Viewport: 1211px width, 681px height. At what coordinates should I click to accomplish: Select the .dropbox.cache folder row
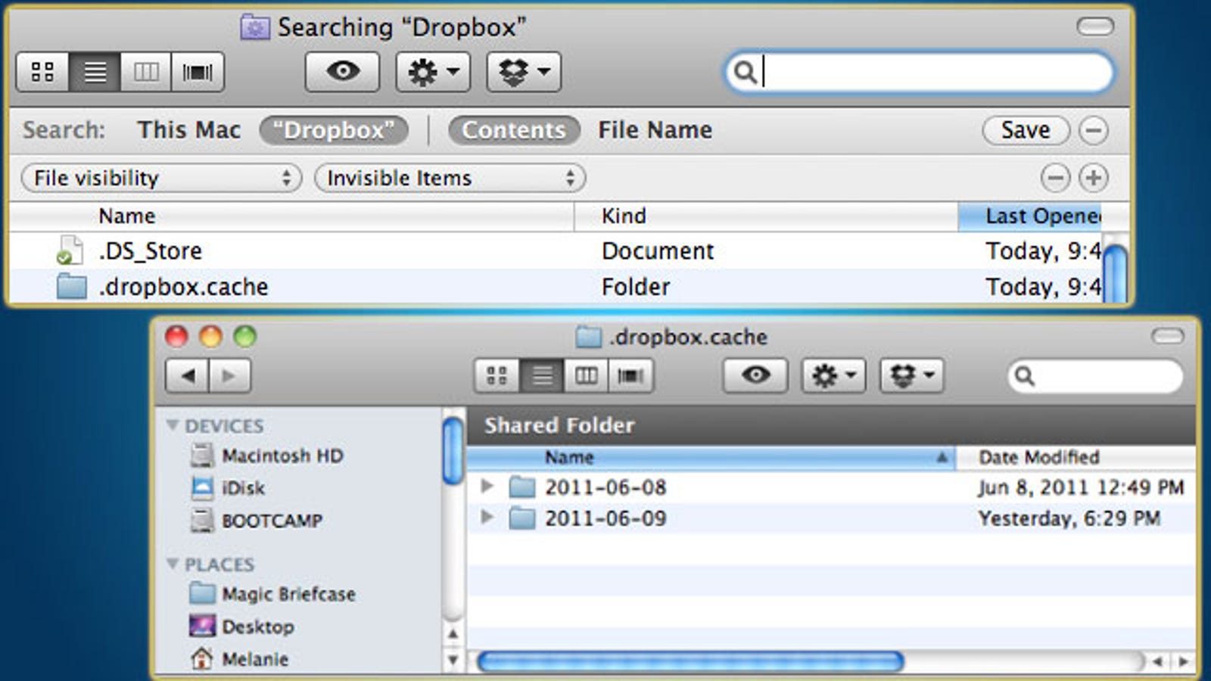(556, 287)
